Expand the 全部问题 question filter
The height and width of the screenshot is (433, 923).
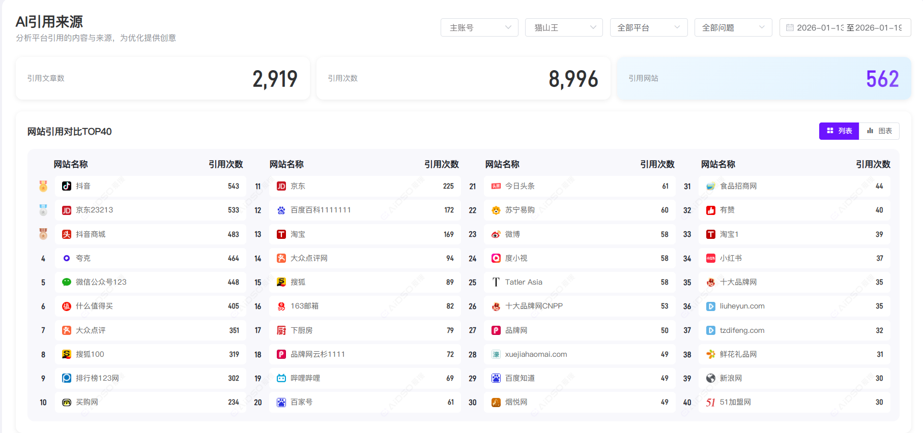pyautogui.click(x=733, y=27)
